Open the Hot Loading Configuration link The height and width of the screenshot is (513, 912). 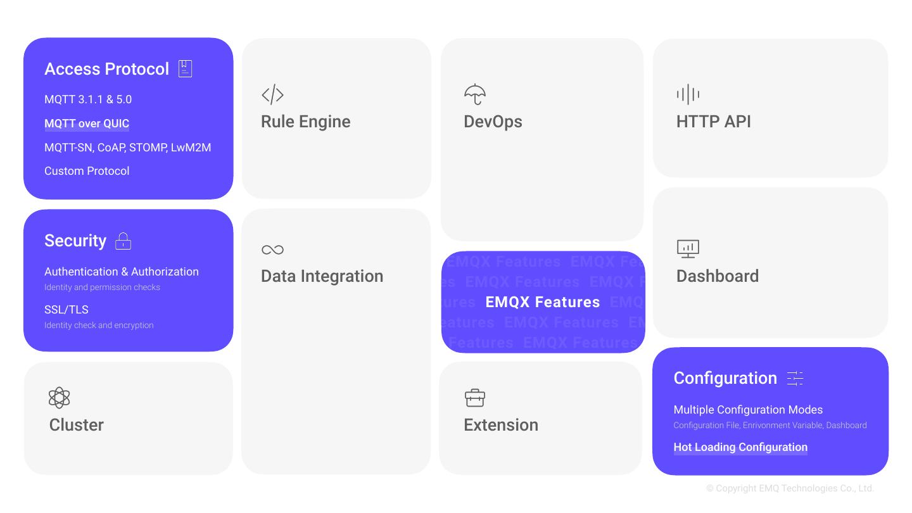(740, 447)
